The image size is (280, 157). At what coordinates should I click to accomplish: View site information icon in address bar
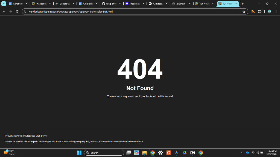[25, 12]
